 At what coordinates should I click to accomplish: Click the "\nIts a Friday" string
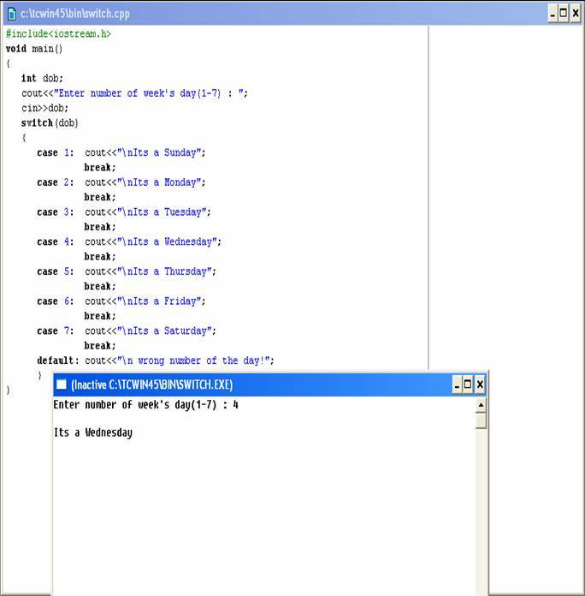[x=159, y=301]
